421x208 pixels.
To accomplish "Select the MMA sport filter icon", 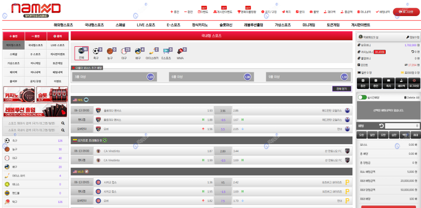I will [180, 52].
